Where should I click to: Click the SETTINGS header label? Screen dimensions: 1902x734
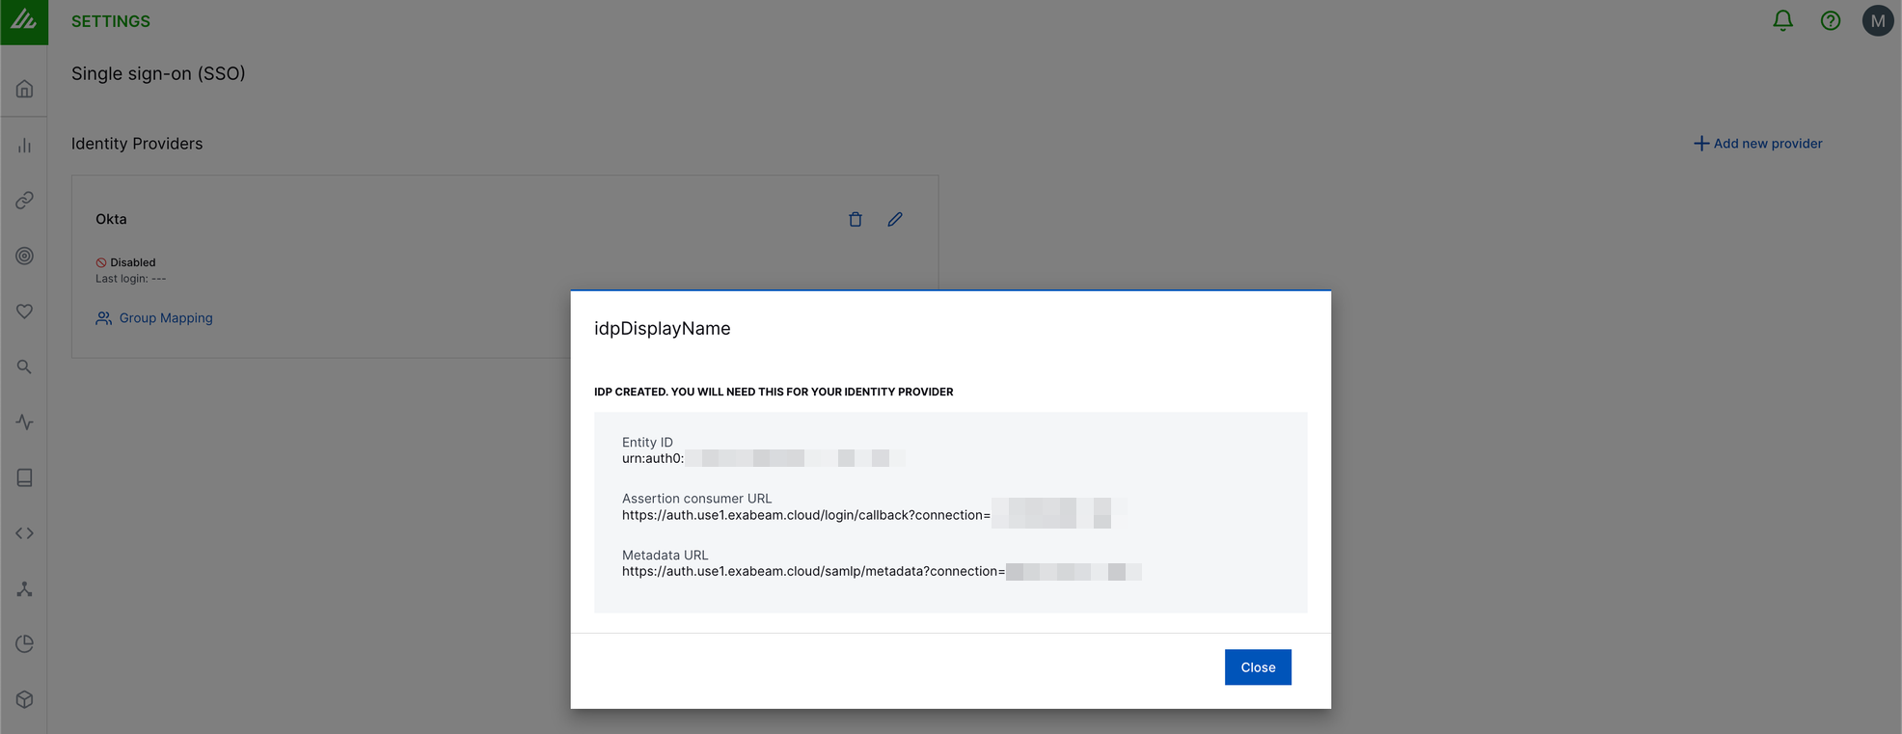tap(111, 21)
